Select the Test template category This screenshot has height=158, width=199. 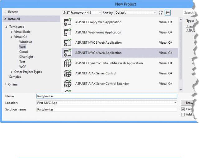[22, 62]
